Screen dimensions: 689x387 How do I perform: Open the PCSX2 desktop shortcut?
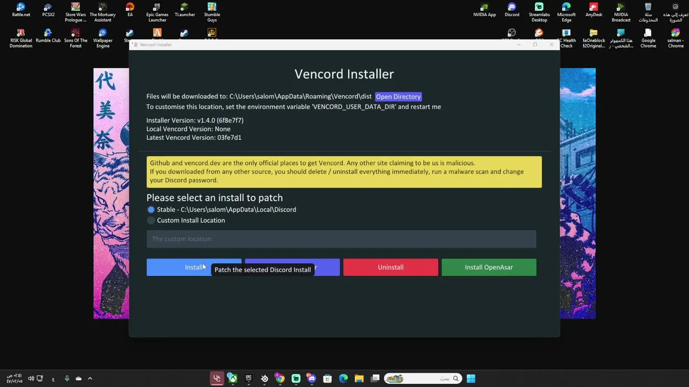(48, 10)
